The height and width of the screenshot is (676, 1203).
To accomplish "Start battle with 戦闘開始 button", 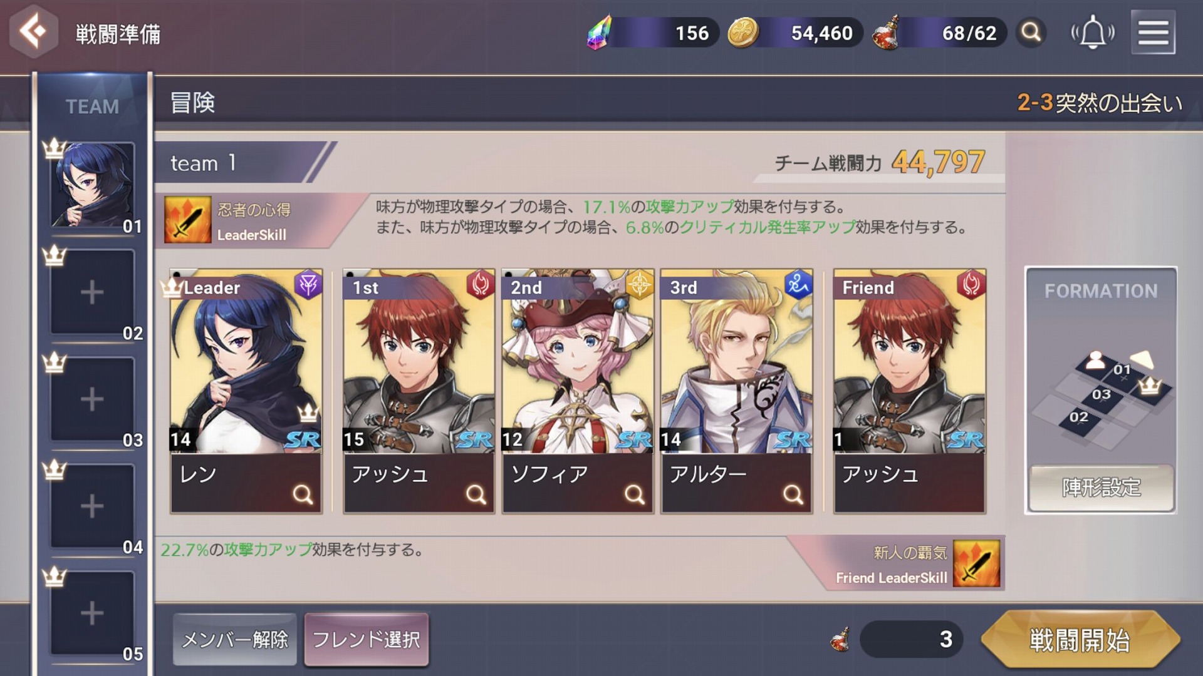I will pyautogui.click(x=1080, y=640).
